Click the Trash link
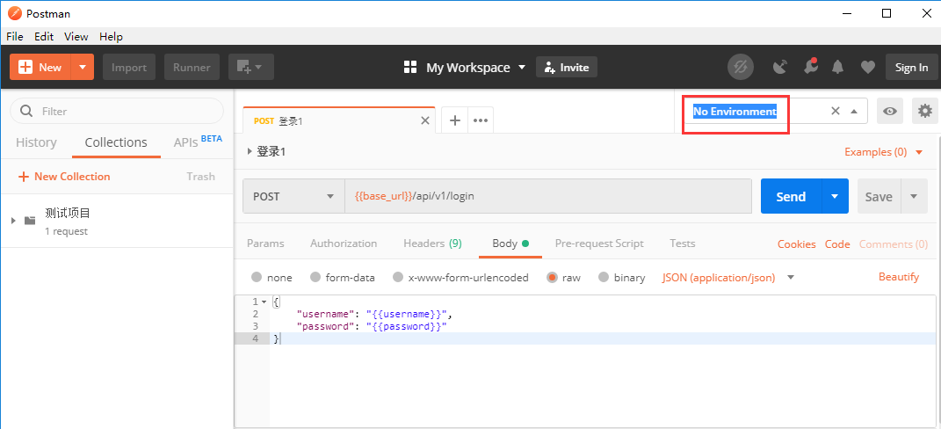 point(200,176)
